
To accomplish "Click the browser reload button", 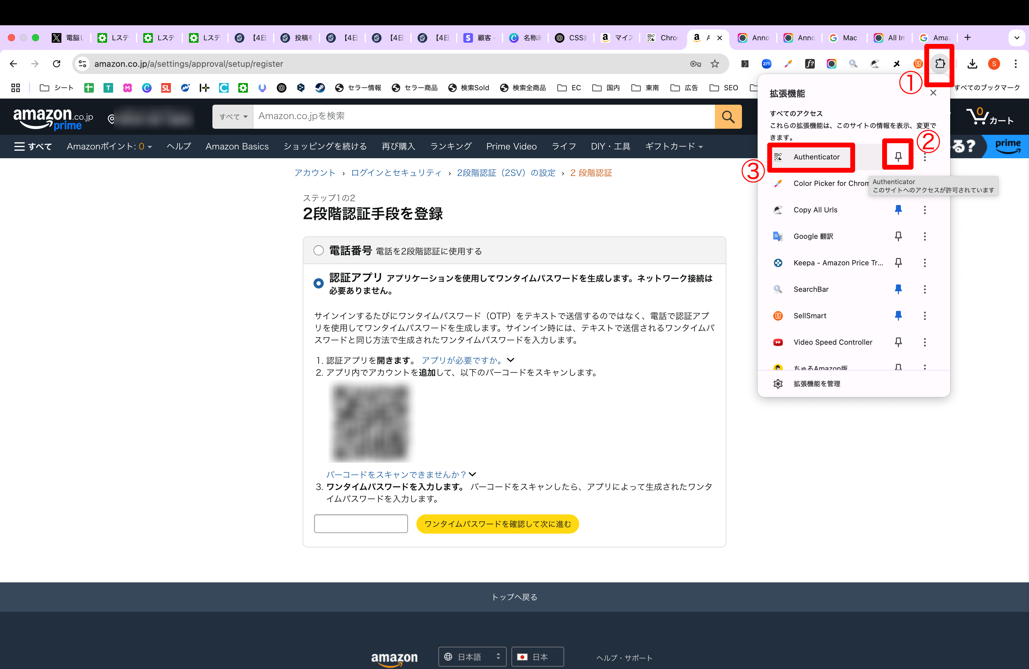I will (x=57, y=63).
